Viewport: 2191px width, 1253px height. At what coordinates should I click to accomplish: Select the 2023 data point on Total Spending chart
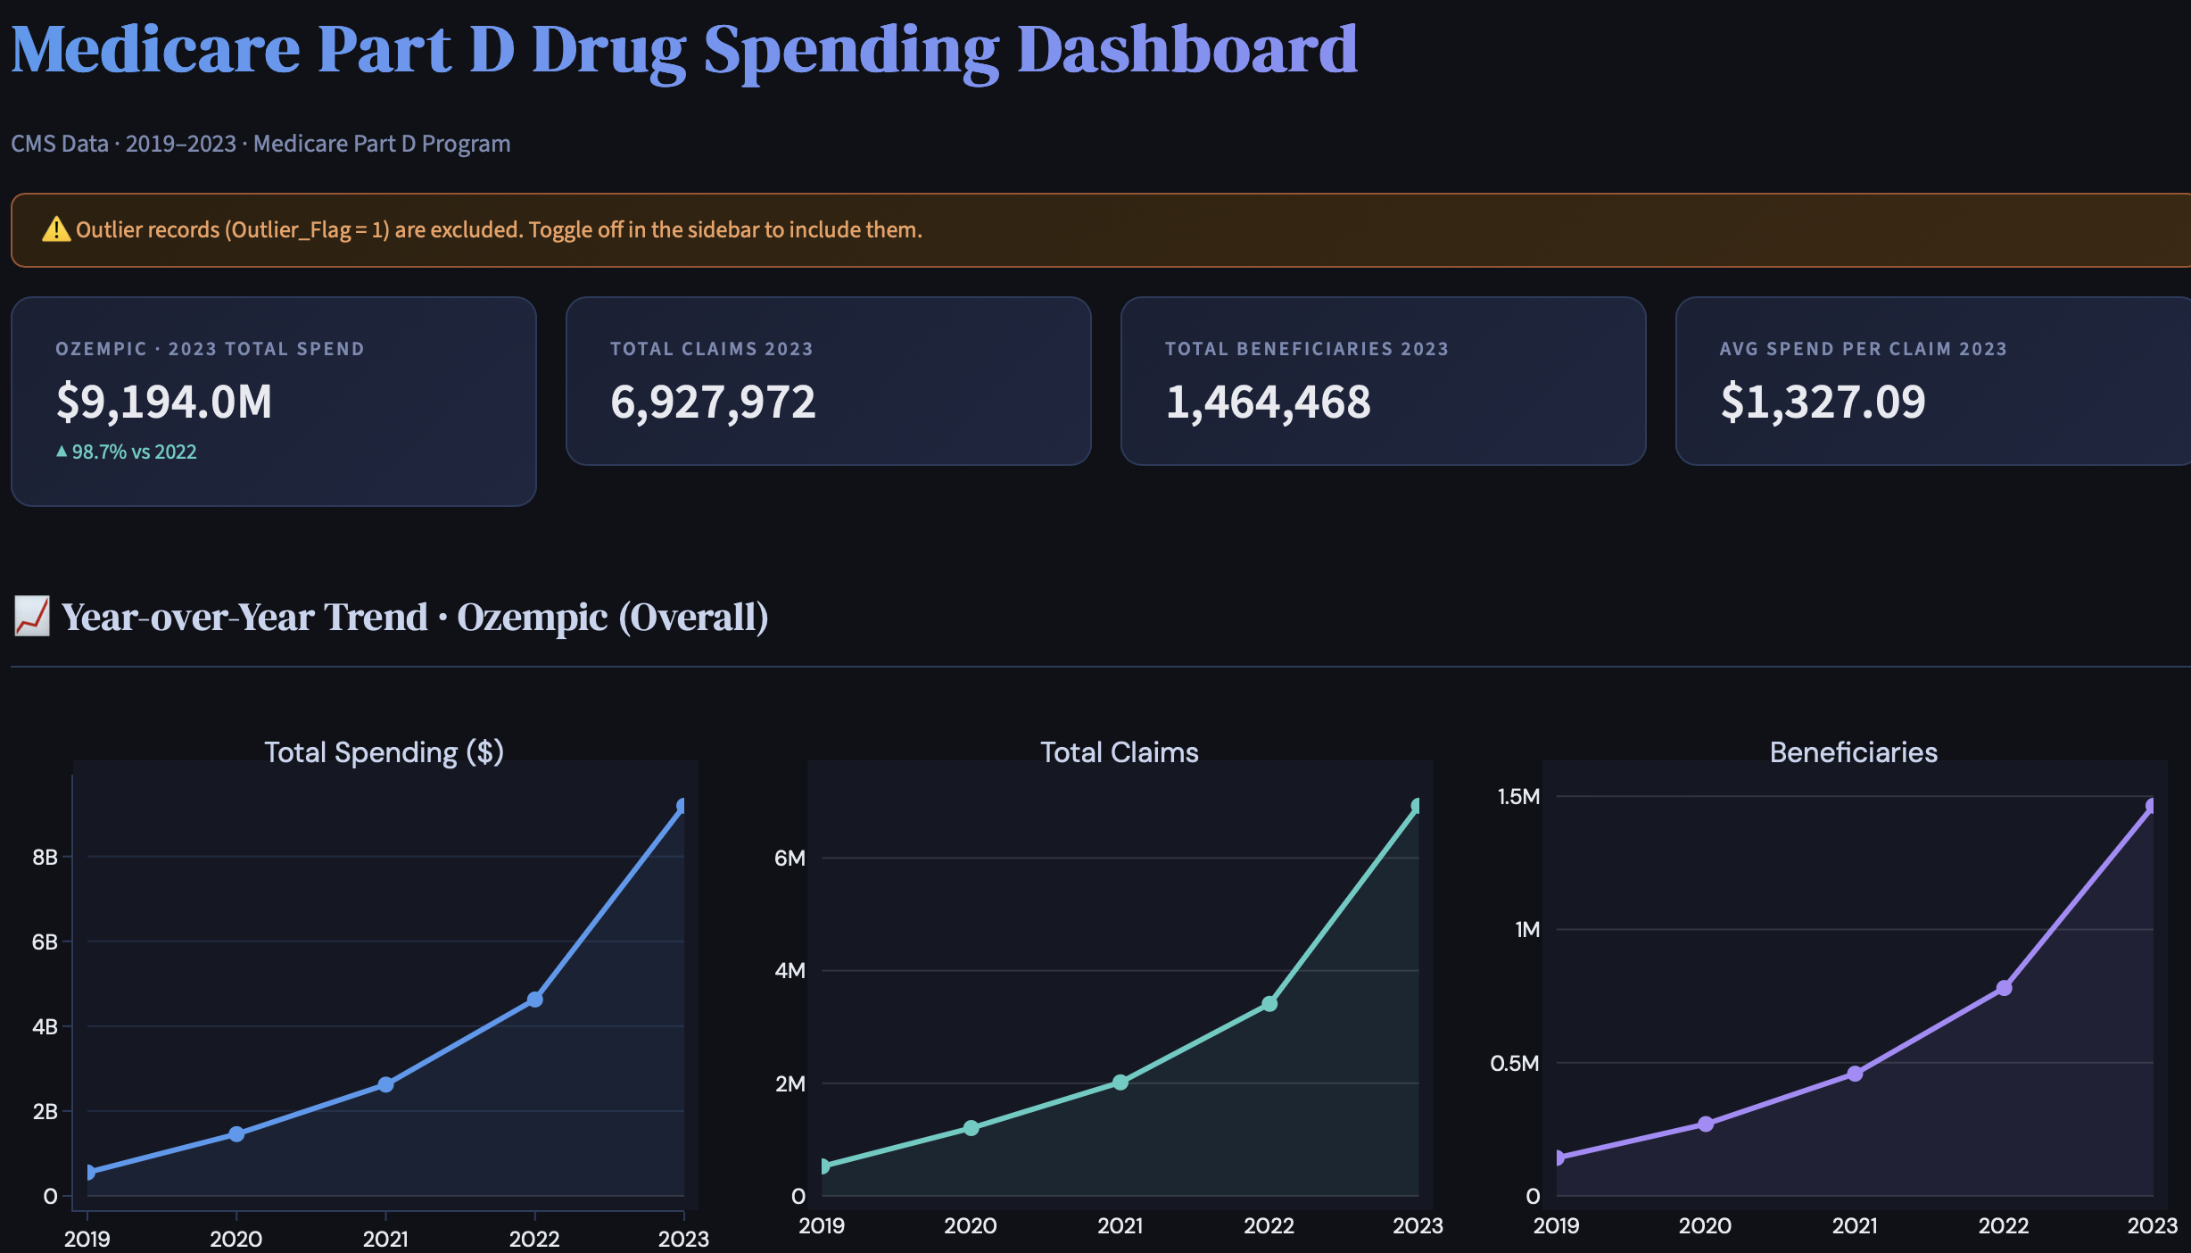click(682, 806)
